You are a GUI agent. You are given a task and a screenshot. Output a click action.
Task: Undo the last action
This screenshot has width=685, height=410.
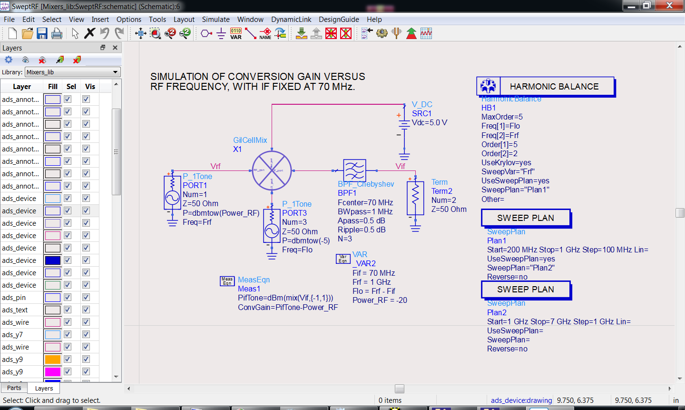105,33
